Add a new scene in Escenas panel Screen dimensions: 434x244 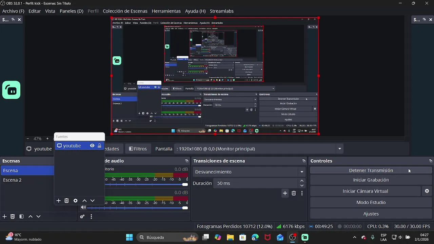tap(4, 216)
